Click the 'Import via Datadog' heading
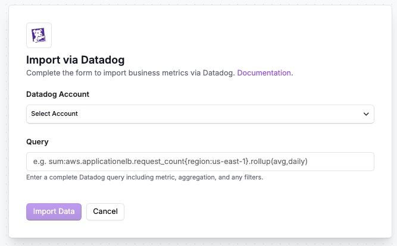This screenshot has height=246, width=397. (75, 60)
